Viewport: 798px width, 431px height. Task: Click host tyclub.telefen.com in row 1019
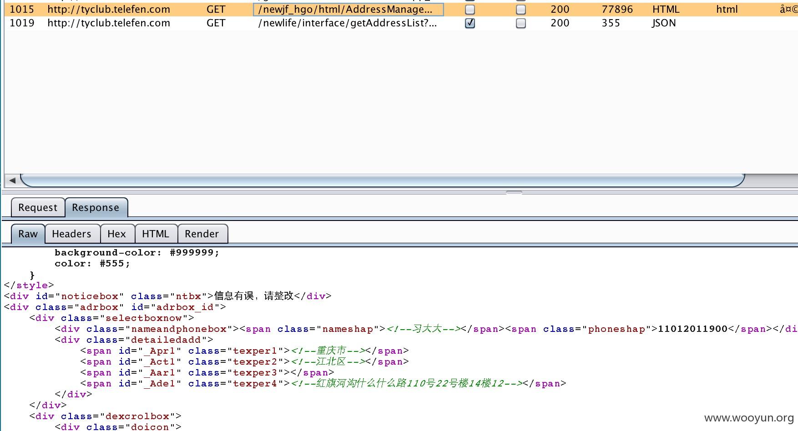109,23
